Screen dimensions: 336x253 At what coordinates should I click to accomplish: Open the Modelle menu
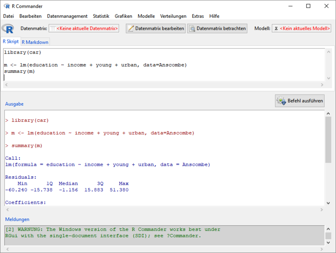146,16
